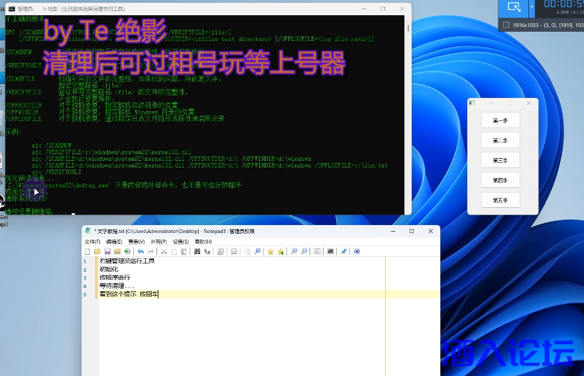Viewport: 584px width, 376px height.
Task: Save the document using the floppy disk icon
Action: coord(107,252)
